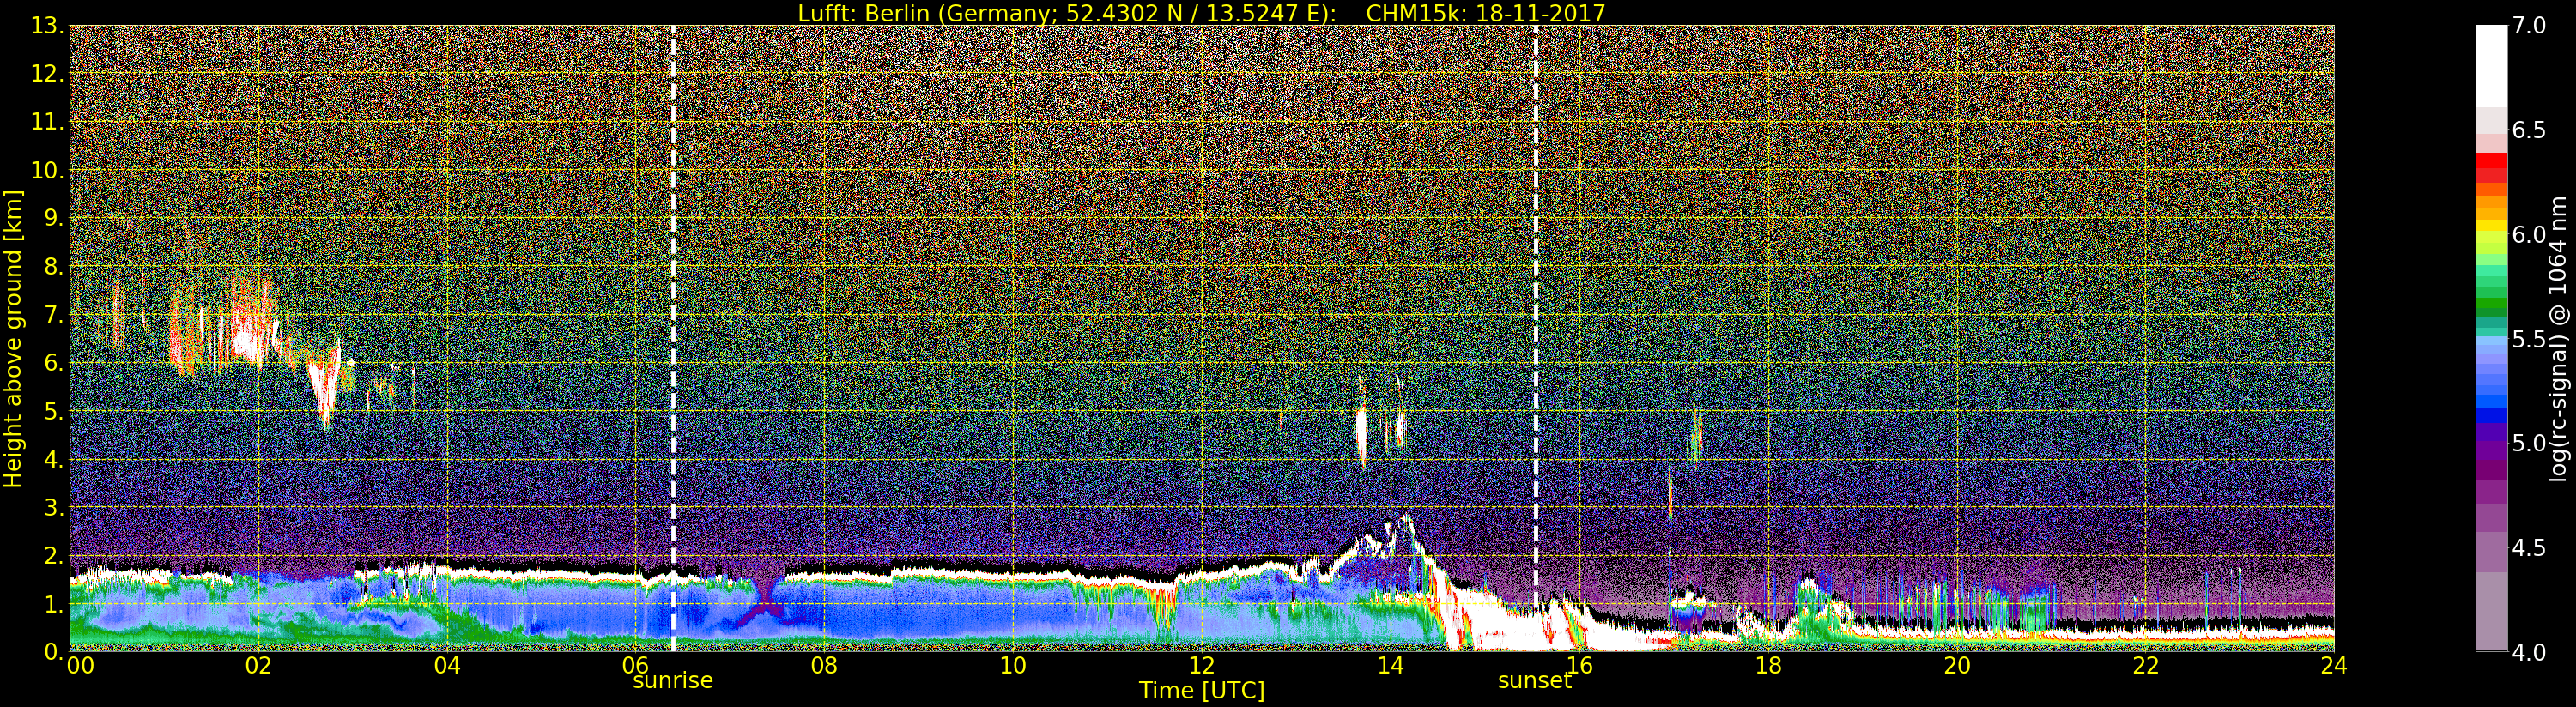Screen dimensions: 2576x707
Task: Click the height axis tick label '0.'
Action: coord(53,651)
